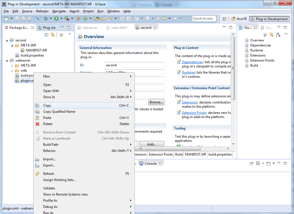Click Focus on Active Task icon in Package Explorer

click(61, 35)
